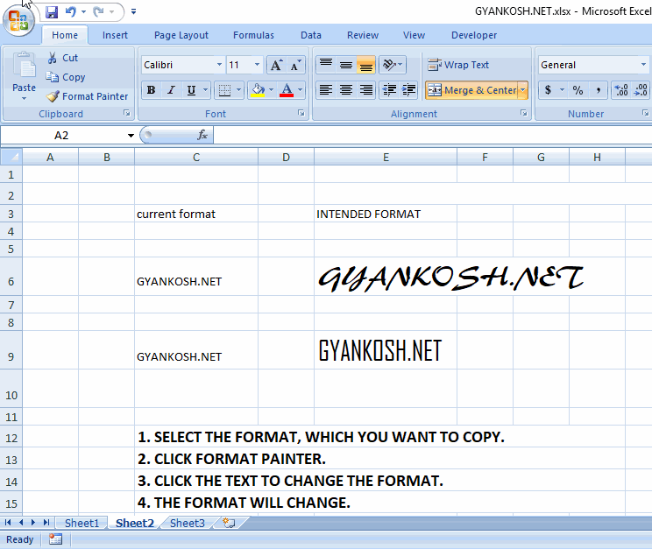Image resolution: width=652 pixels, height=549 pixels.
Task: Apply comma style
Action: click(x=598, y=90)
